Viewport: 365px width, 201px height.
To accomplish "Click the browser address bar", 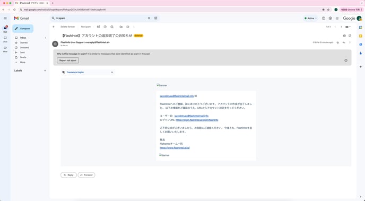I will pyautogui.click(x=170, y=10).
